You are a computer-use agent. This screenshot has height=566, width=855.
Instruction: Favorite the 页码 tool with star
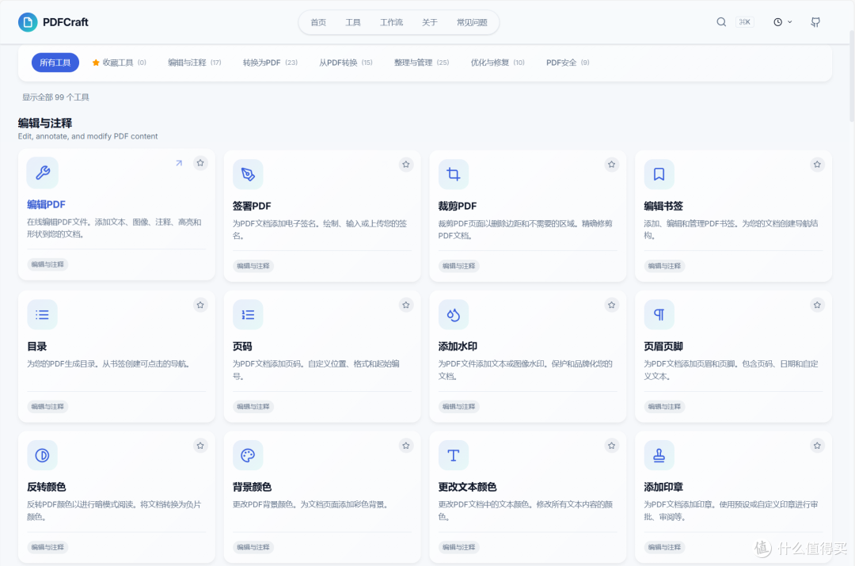click(406, 306)
